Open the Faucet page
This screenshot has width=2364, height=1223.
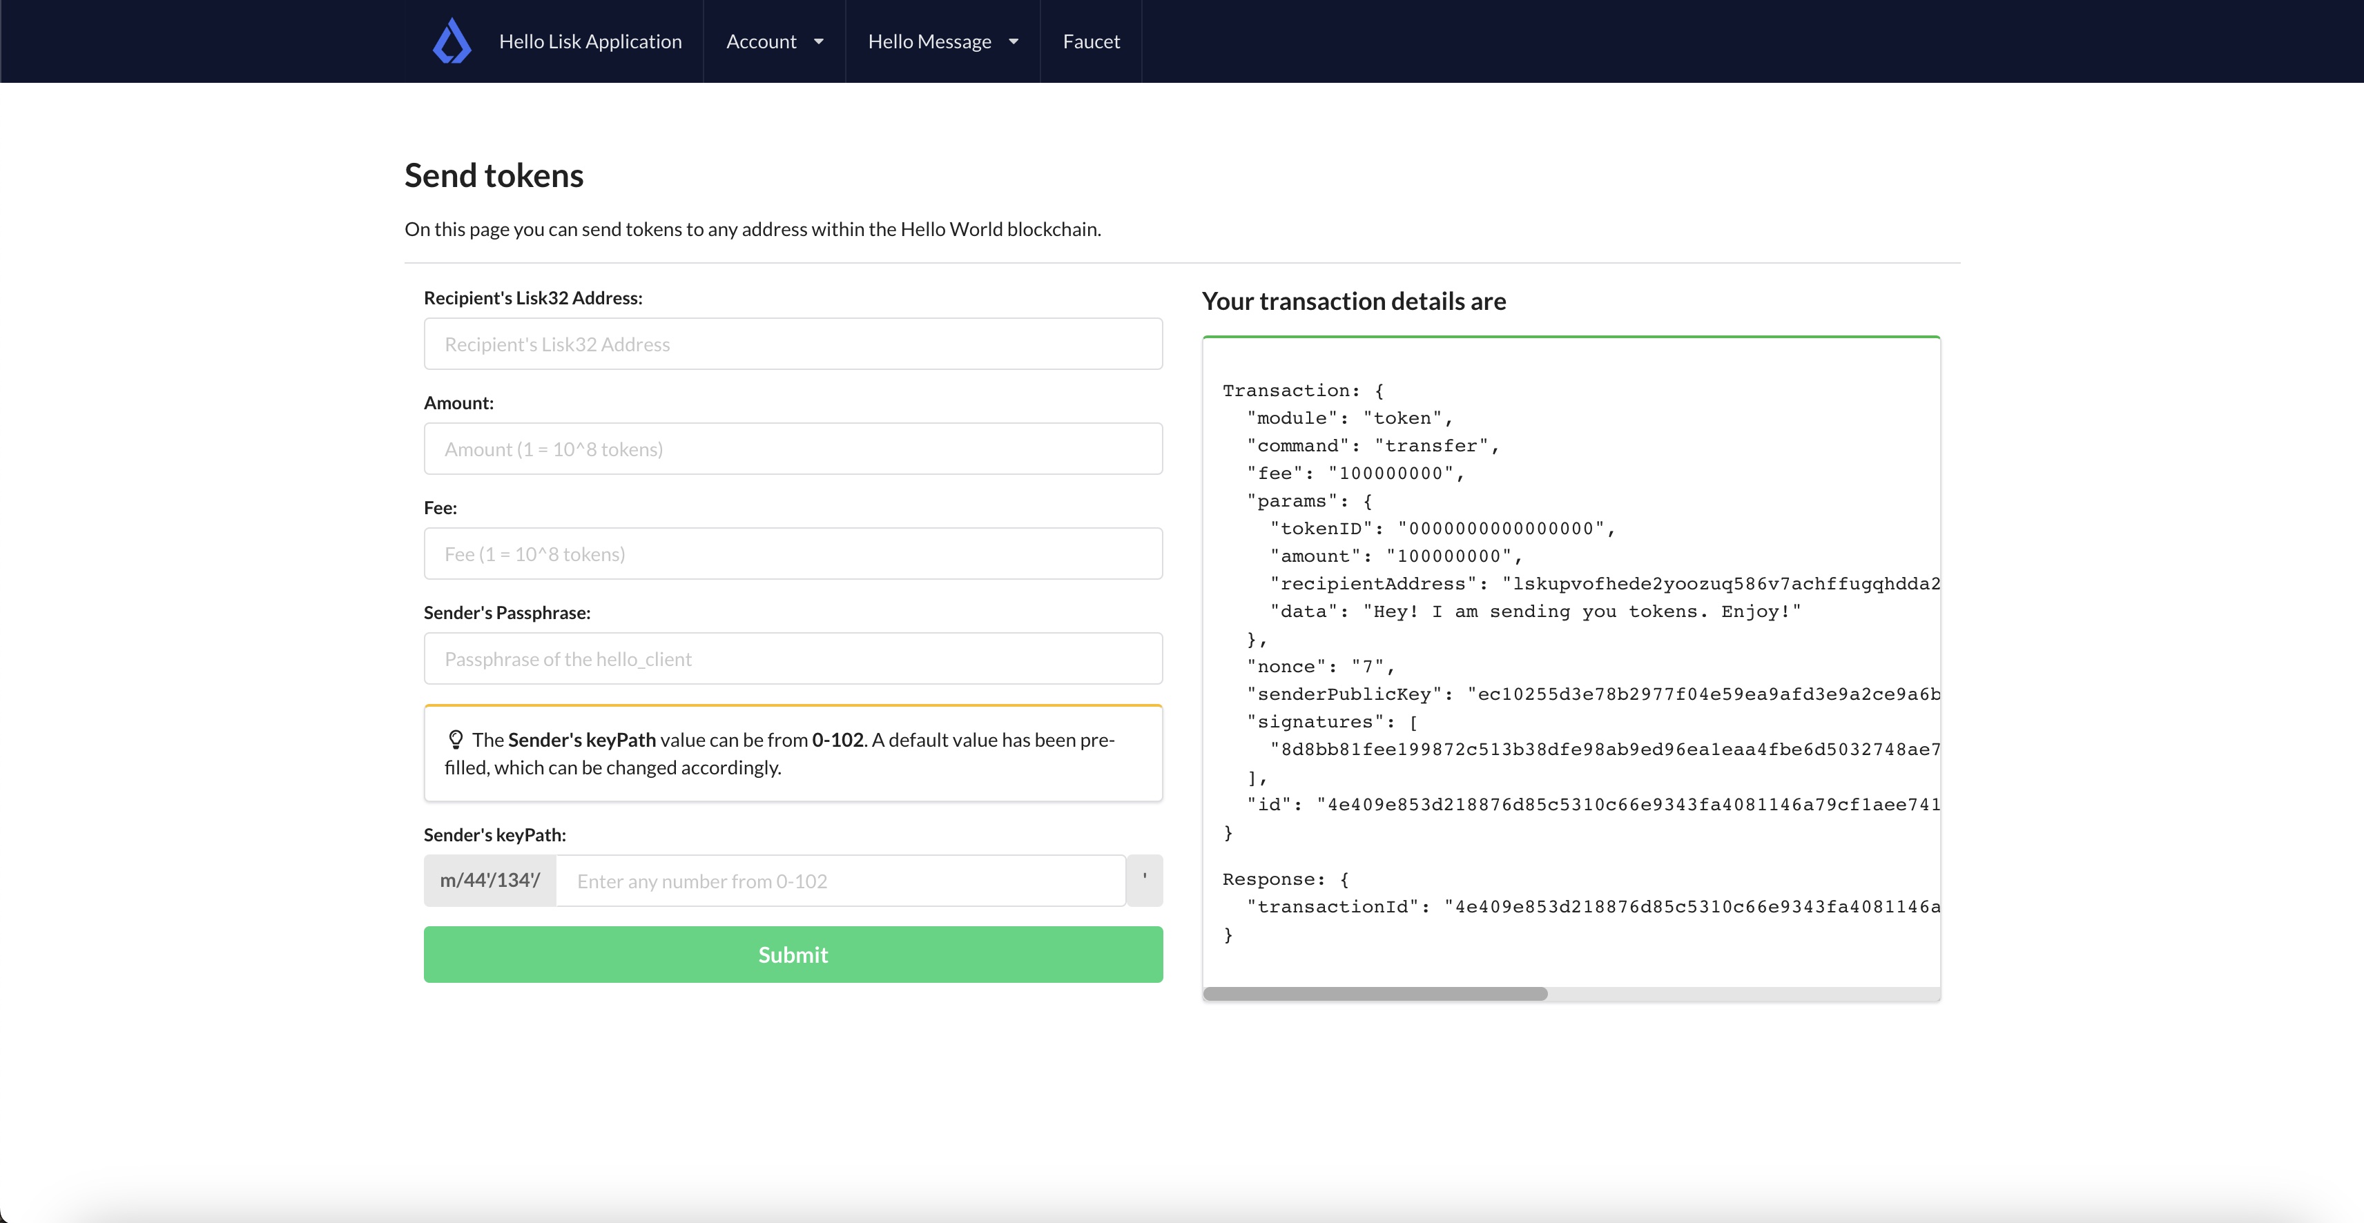(1090, 40)
